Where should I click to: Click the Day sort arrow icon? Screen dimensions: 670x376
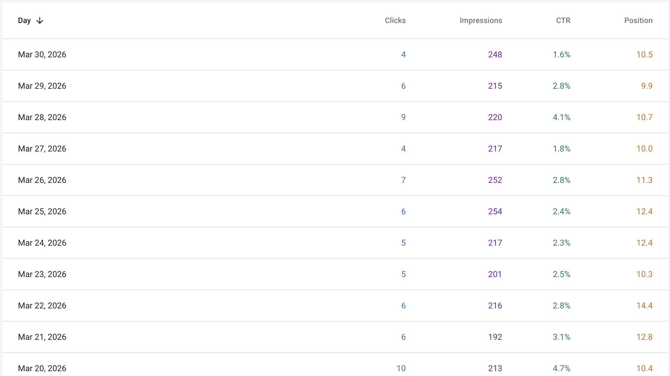pos(40,21)
